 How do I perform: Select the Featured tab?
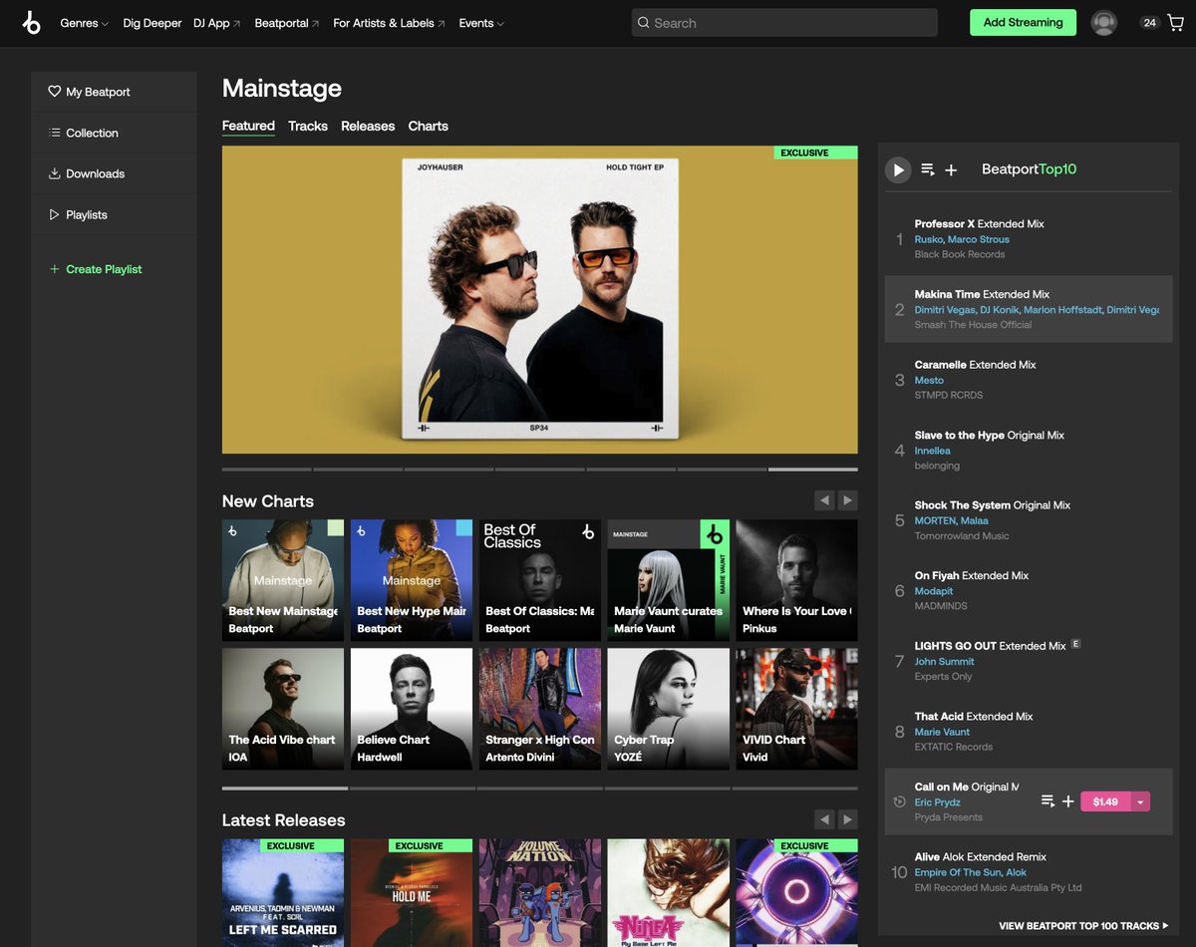pos(248,126)
